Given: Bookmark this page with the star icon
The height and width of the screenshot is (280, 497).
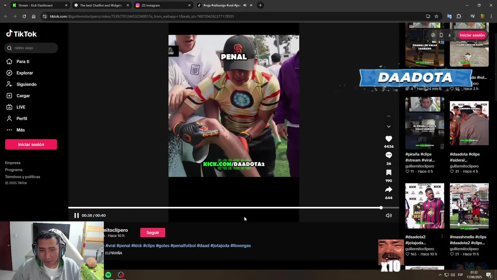Looking at the screenshot, I should click(x=436, y=16).
